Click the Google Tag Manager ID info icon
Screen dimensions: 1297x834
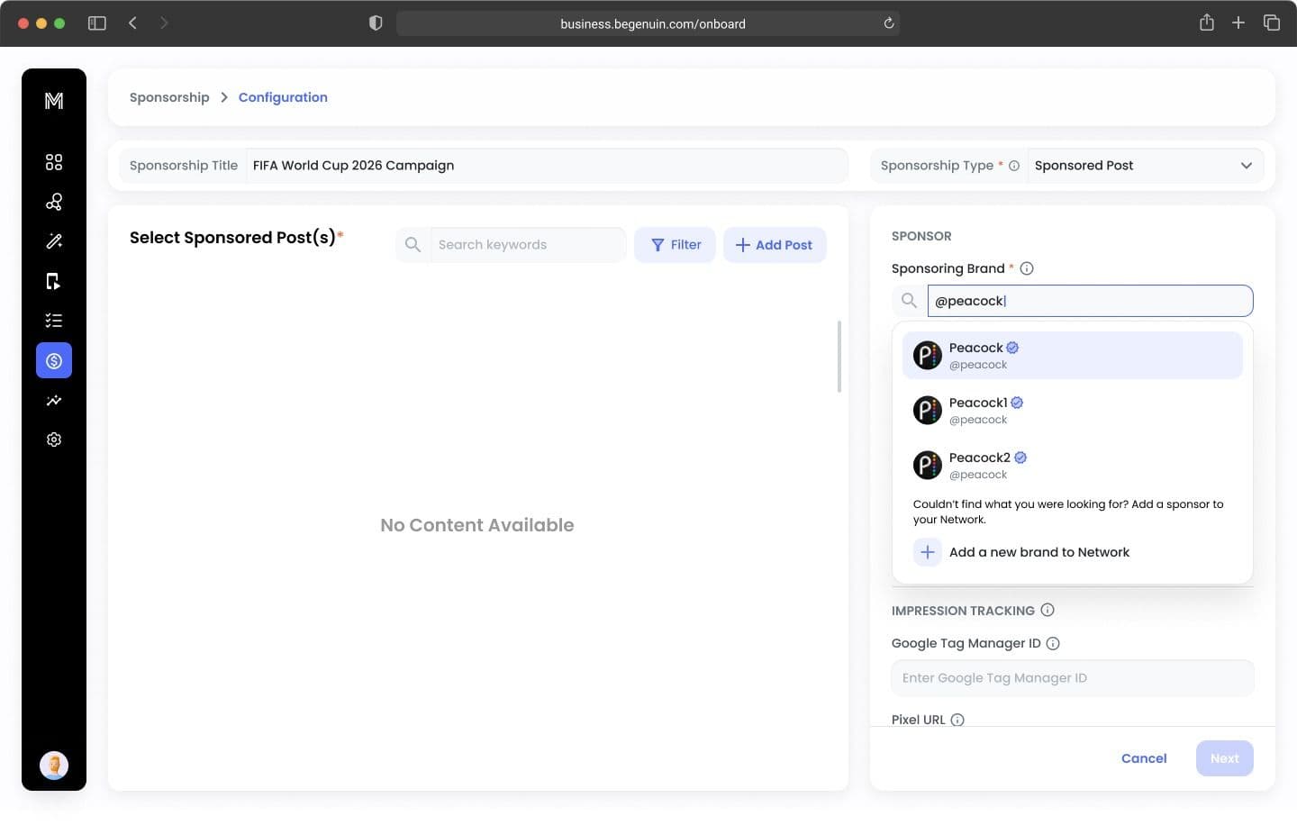tap(1053, 643)
